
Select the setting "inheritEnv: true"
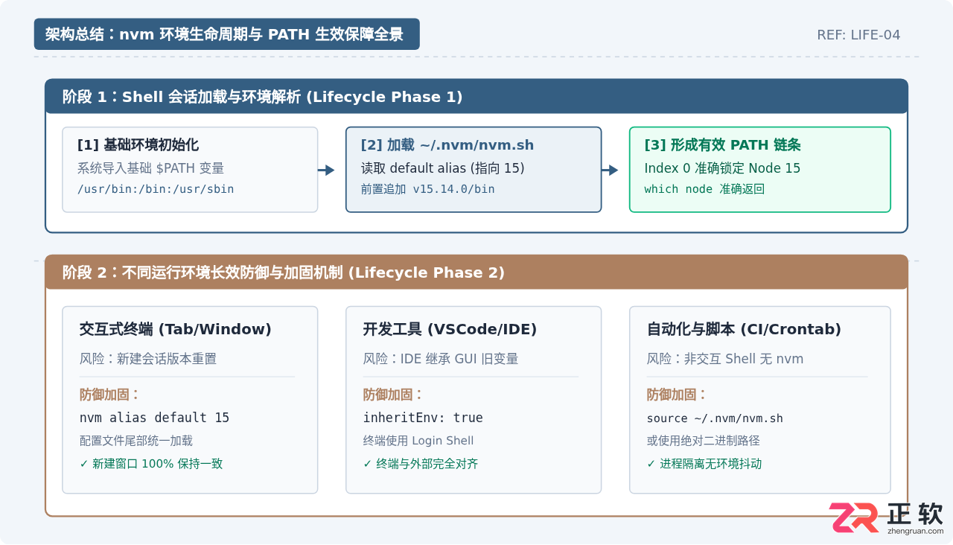423,418
